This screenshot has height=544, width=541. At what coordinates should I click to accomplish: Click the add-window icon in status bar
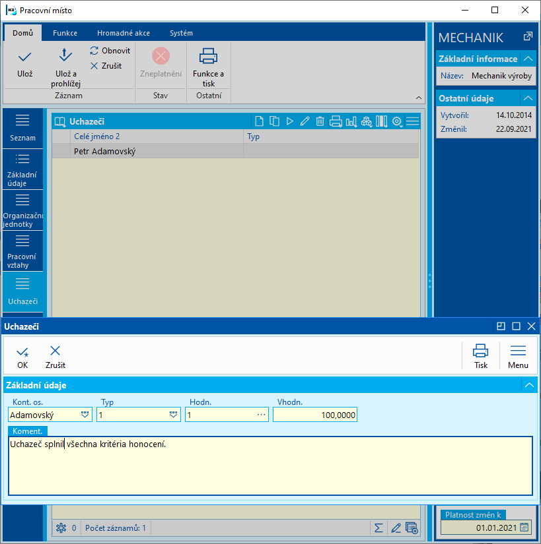(x=412, y=528)
